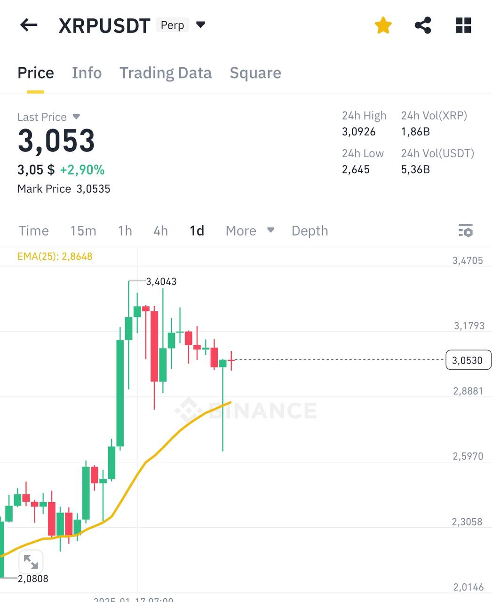
Task: Select the 1d timeframe
Action: tap(197, 231)
